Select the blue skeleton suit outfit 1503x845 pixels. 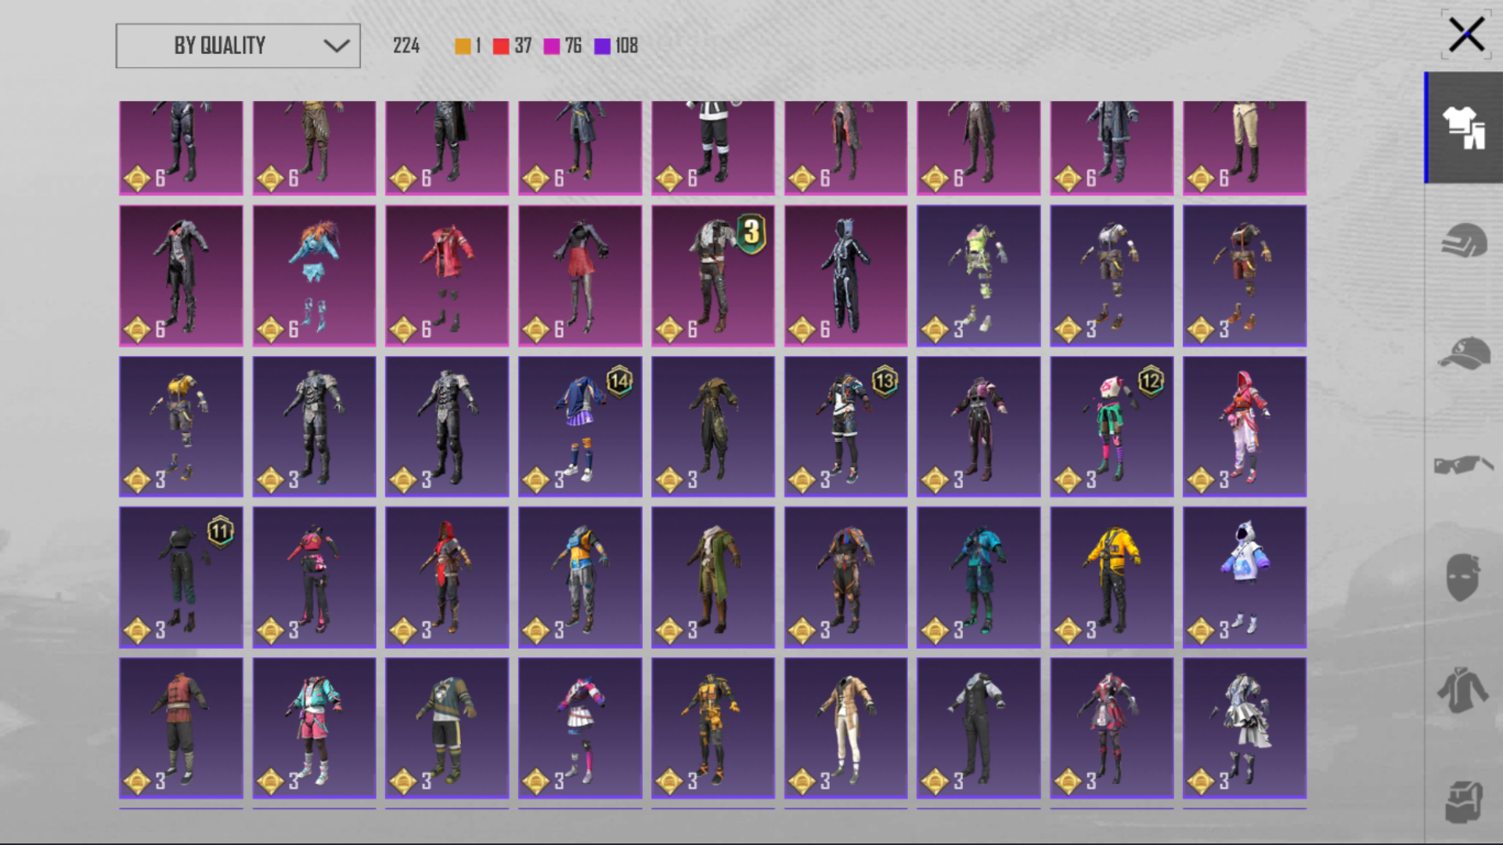[846, 275]
